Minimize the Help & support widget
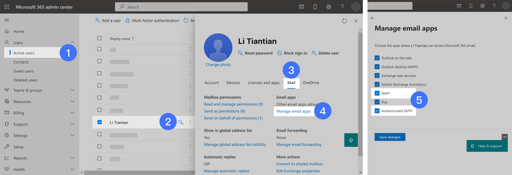 [504, 137]
